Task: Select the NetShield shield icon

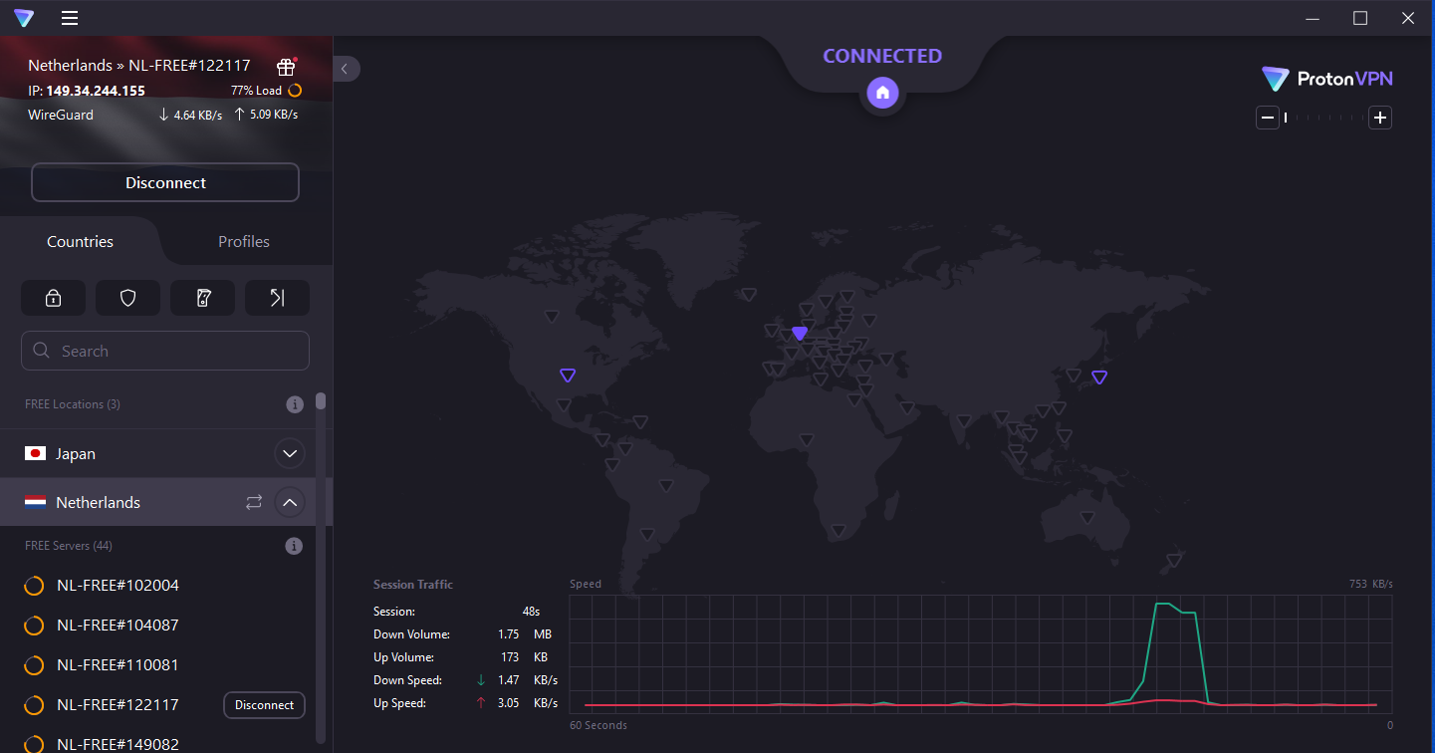Action: (127, 297)
